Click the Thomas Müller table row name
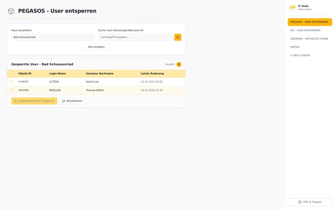Image resolution: width=335 pixels, height=209 pixels. (x=95, y=90)
